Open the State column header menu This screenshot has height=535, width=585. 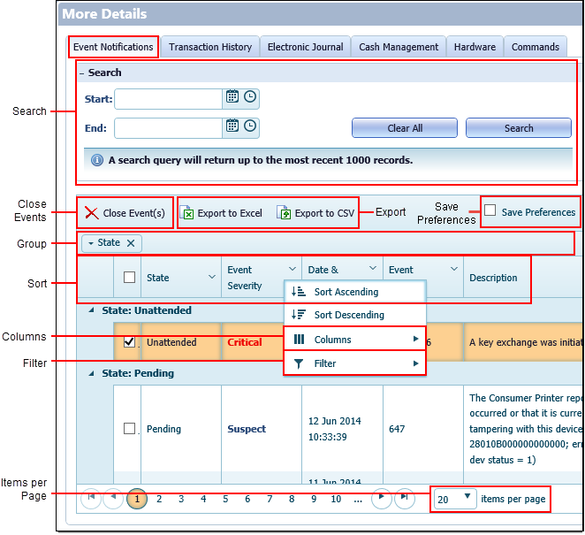[x=212, y=277]
